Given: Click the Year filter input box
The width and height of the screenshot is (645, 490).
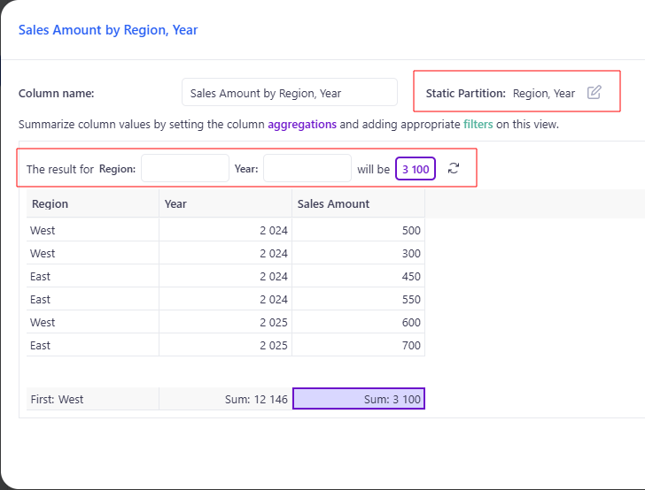Looking at the screenshot, I should [x=307, y=168].
